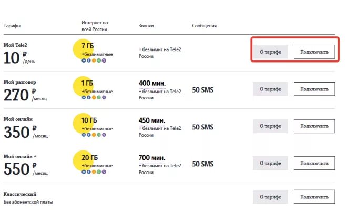Click the 20 ГБ internet allowance
The image size is (347, 212).
(x=88, y=157)
